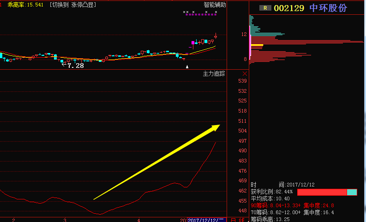This screenshot has height=222, width=366.
Task: Click the magenta star signal row
Action: tap(201, 15)
